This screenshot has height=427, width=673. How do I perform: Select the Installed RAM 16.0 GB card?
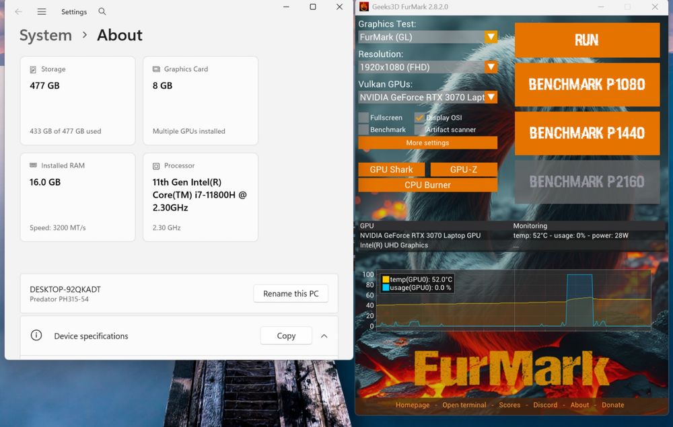tap(77, 197)
